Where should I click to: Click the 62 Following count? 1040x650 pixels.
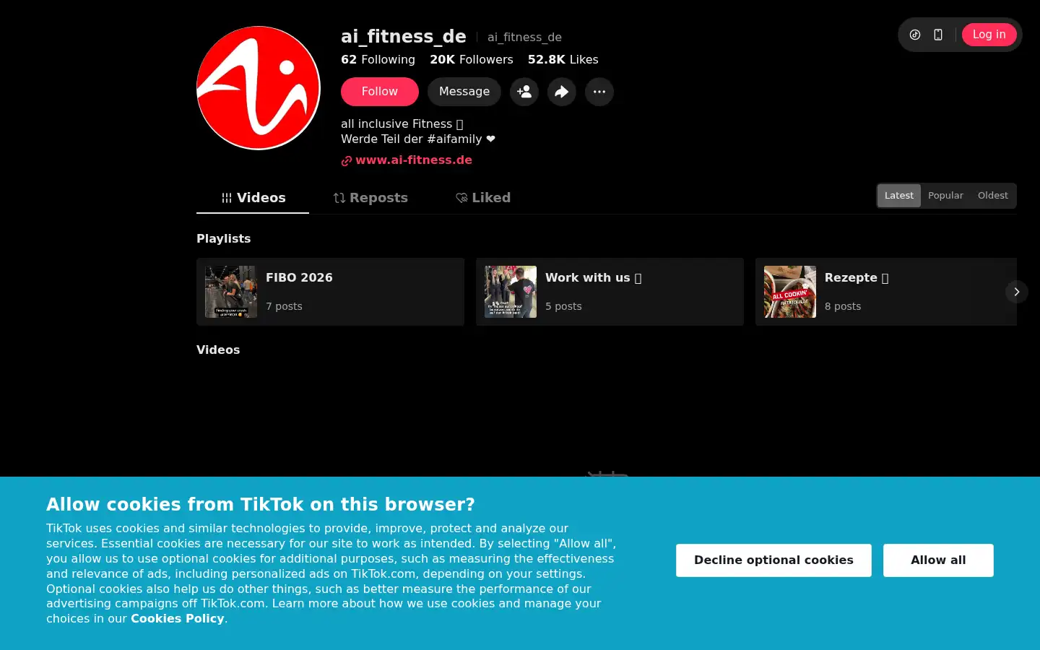(378, 60)
